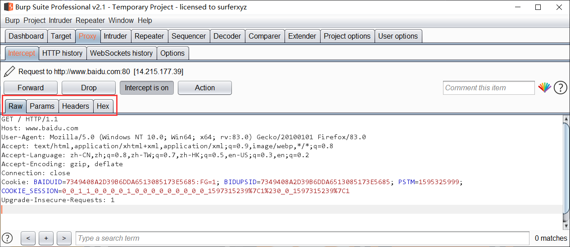
Task: Click the Accept: text/html header line
Action: (167, 146)
